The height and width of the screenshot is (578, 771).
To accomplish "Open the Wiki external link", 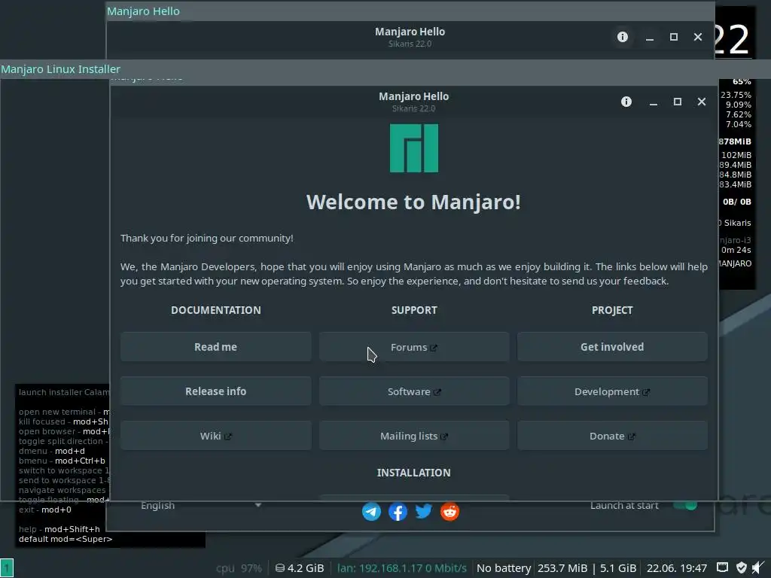I will click(x=215, y=436).
